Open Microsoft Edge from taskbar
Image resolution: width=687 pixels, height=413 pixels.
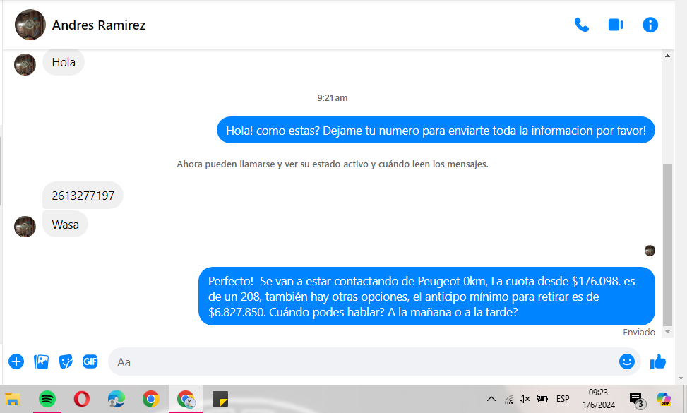[116, 399]
